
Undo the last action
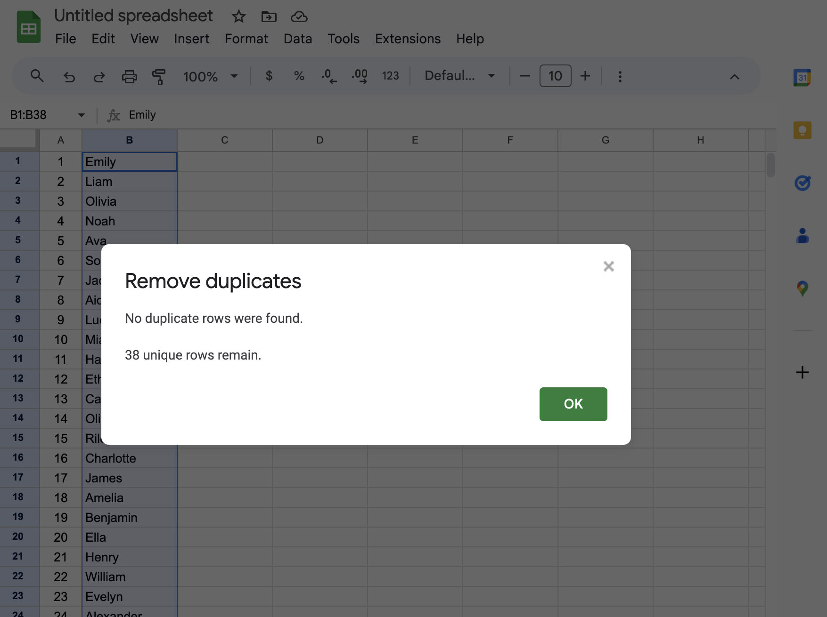tap(69, 76)
